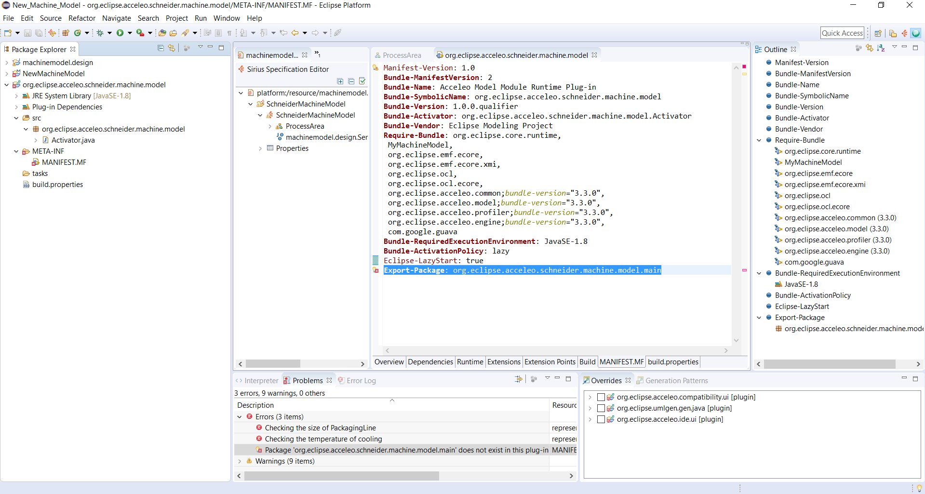Start debugging with the bug icon

click(100, 33)
